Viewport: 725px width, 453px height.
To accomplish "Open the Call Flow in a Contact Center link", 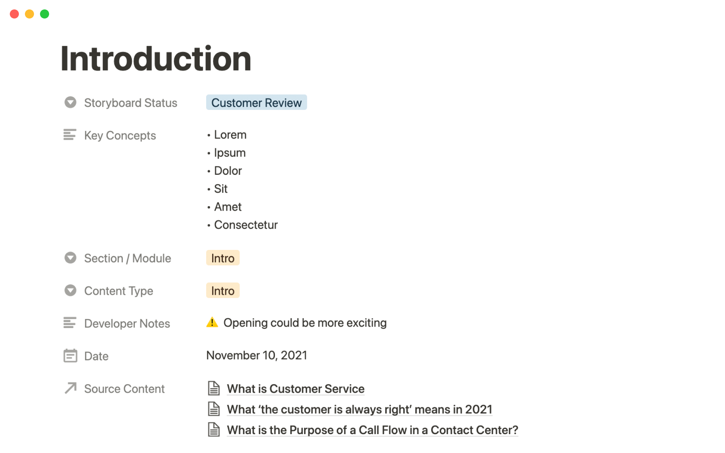I will coord(372,430).
